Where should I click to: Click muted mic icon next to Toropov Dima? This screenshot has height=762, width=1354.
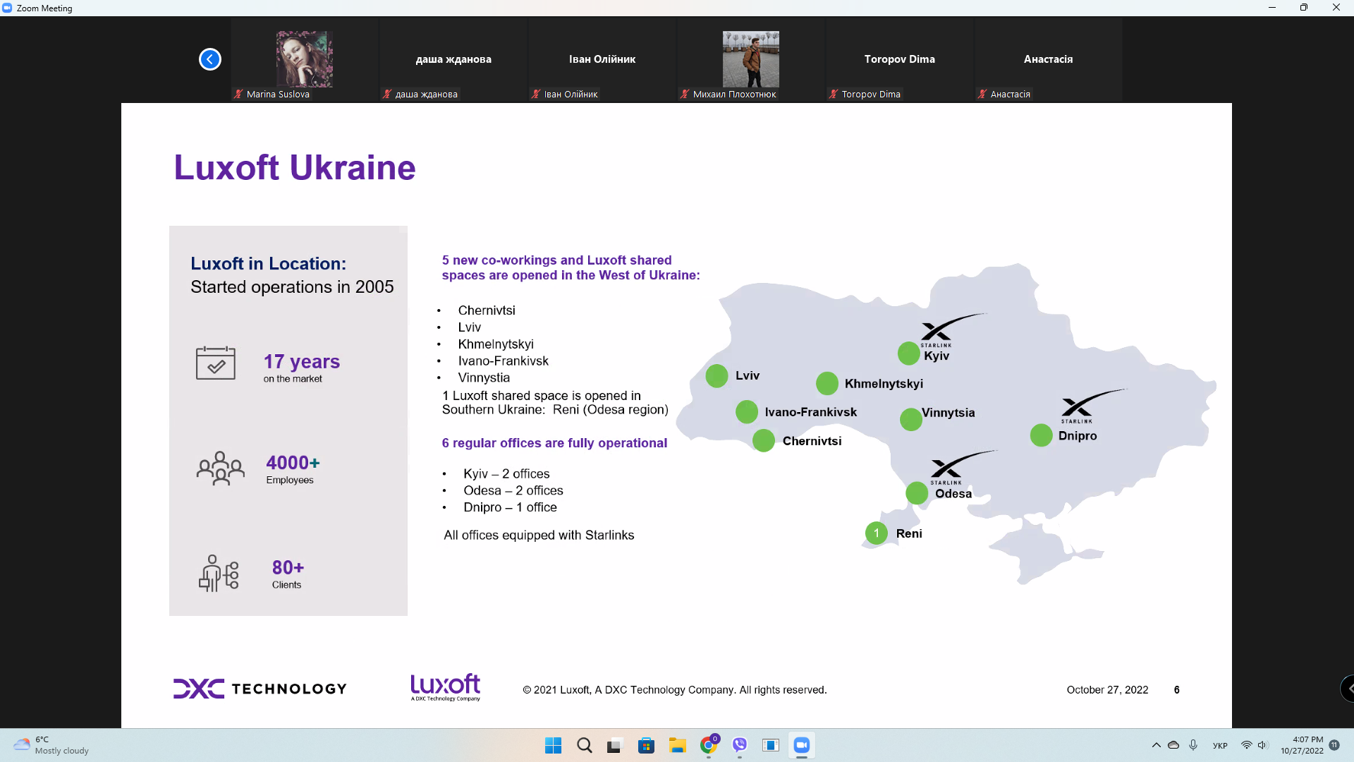click(x=834, y=94)
